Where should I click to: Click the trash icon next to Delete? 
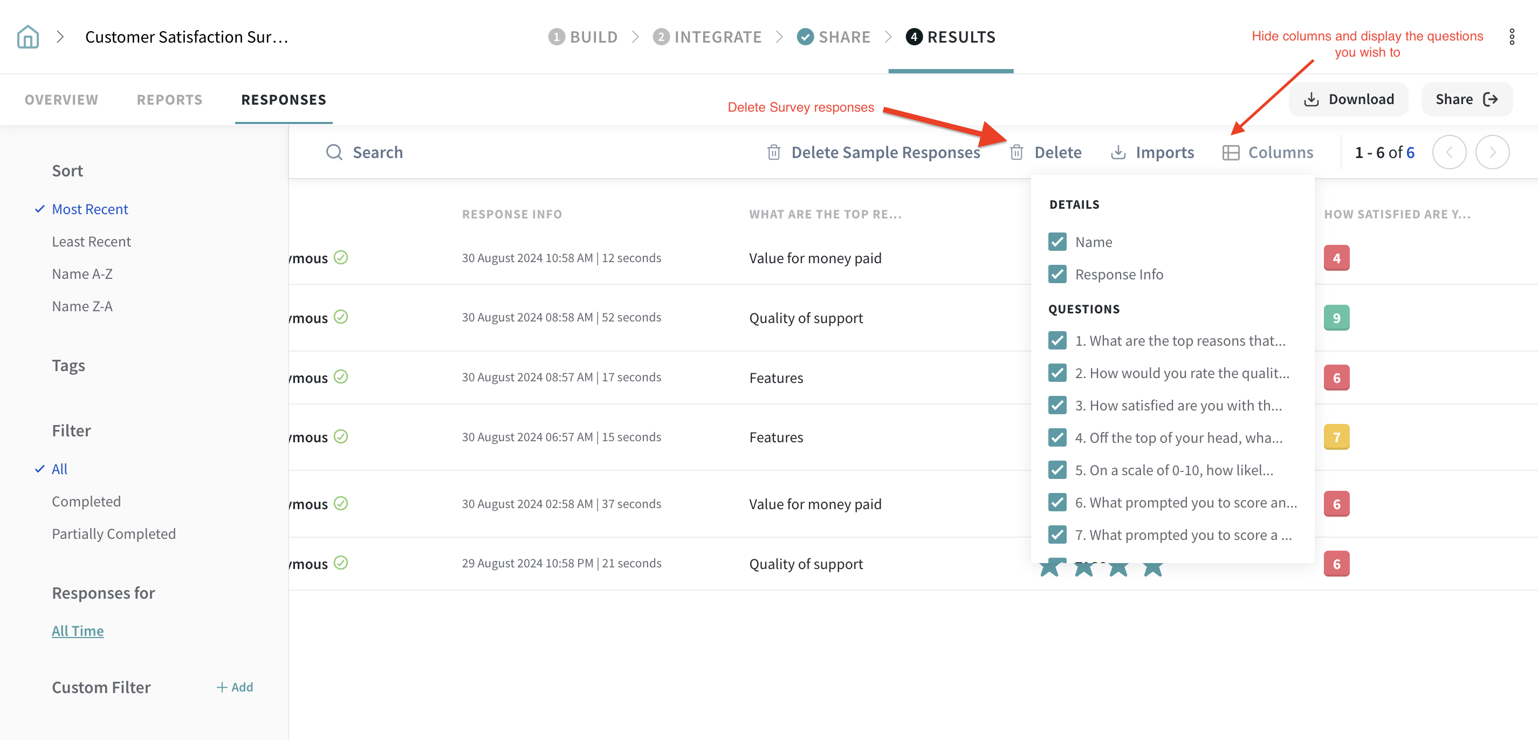(x=1016, y=152)
